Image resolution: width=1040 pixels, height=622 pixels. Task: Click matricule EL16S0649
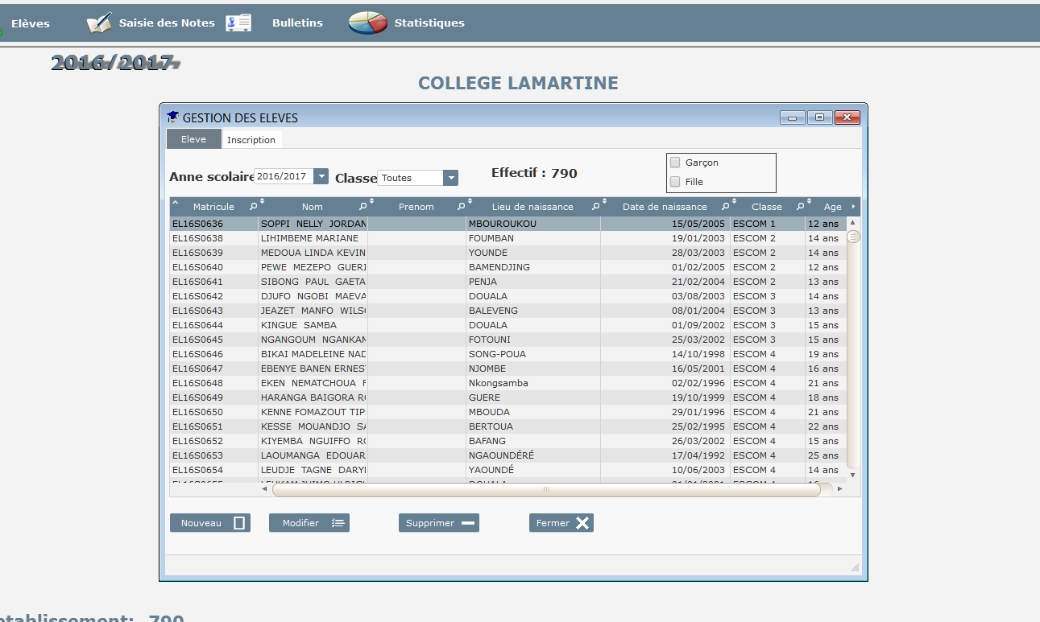click(197, 398)
